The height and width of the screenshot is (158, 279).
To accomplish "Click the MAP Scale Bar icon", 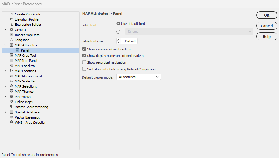I will pos(12,81).
